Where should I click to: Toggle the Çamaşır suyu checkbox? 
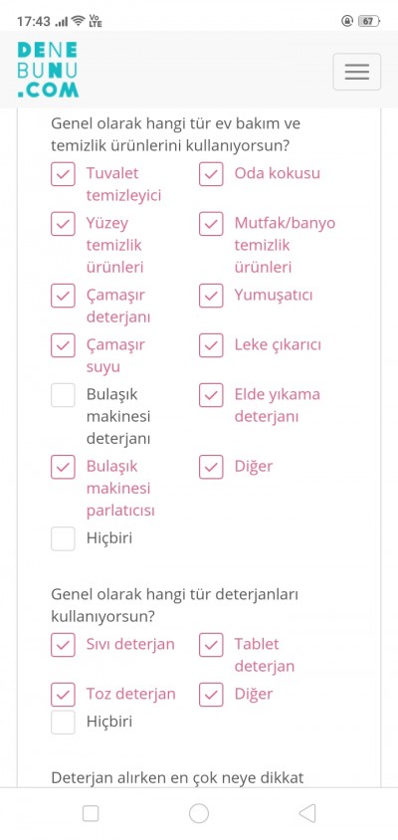click(63, 345)
